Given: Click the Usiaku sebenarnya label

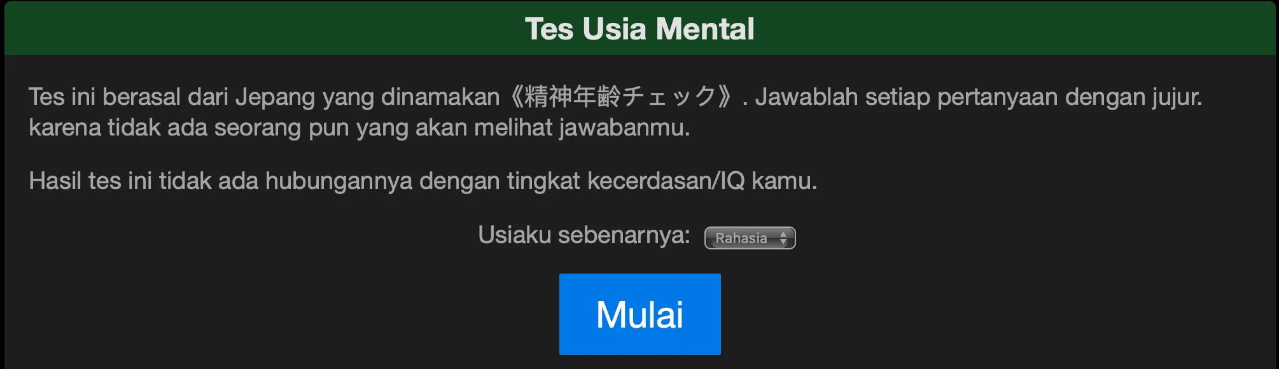Looking at the screenshot, I should click(584, 235).
